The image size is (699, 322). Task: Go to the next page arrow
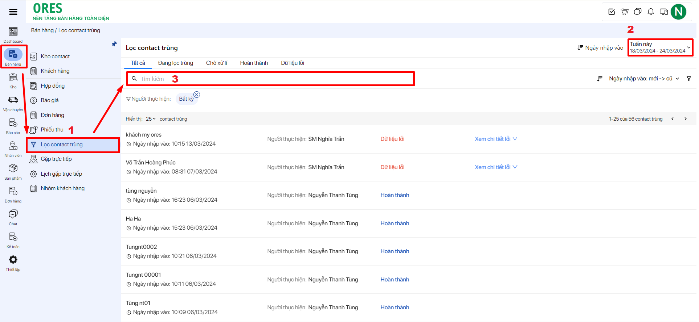(x=686, y=119)
